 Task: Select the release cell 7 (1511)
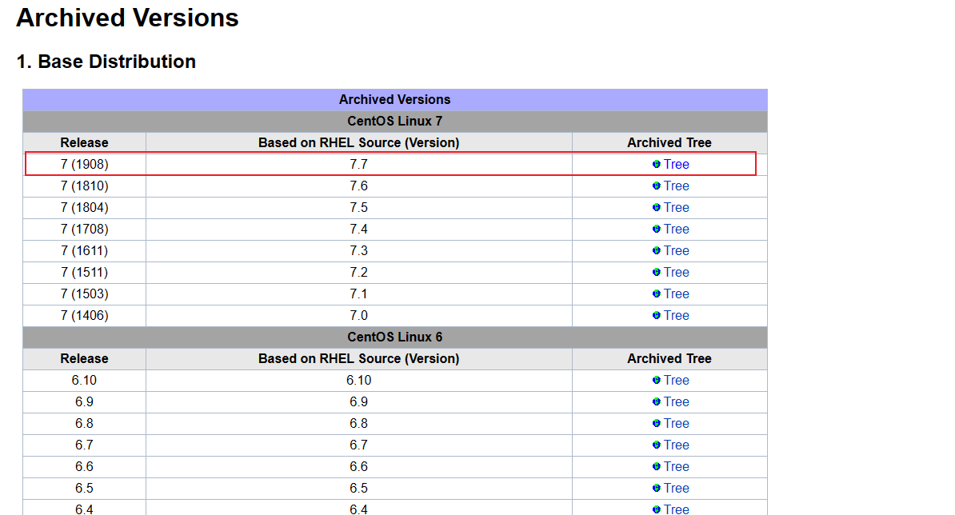click(84, 272)
